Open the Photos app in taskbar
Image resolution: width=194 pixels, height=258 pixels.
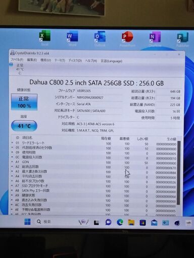(x=166, y=223)
